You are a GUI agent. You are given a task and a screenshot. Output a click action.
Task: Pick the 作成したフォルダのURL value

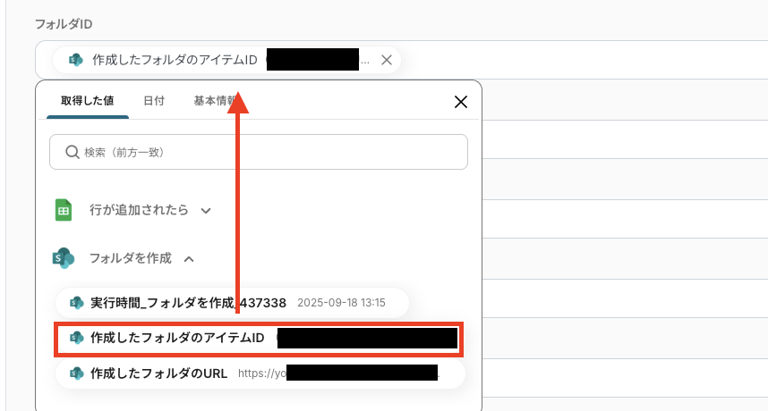tap(260, 373)
